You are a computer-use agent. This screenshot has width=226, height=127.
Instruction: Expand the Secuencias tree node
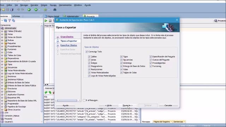[2, 67]
